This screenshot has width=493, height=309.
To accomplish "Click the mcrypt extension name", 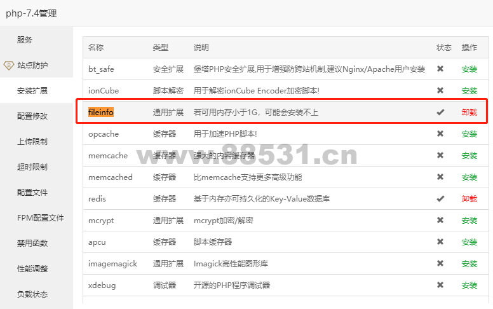I will (101, 221).
